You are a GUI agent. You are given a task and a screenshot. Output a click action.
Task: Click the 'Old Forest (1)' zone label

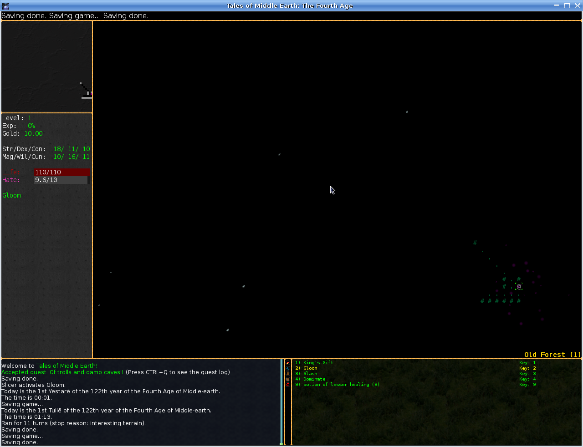click(x=552, y=355)
